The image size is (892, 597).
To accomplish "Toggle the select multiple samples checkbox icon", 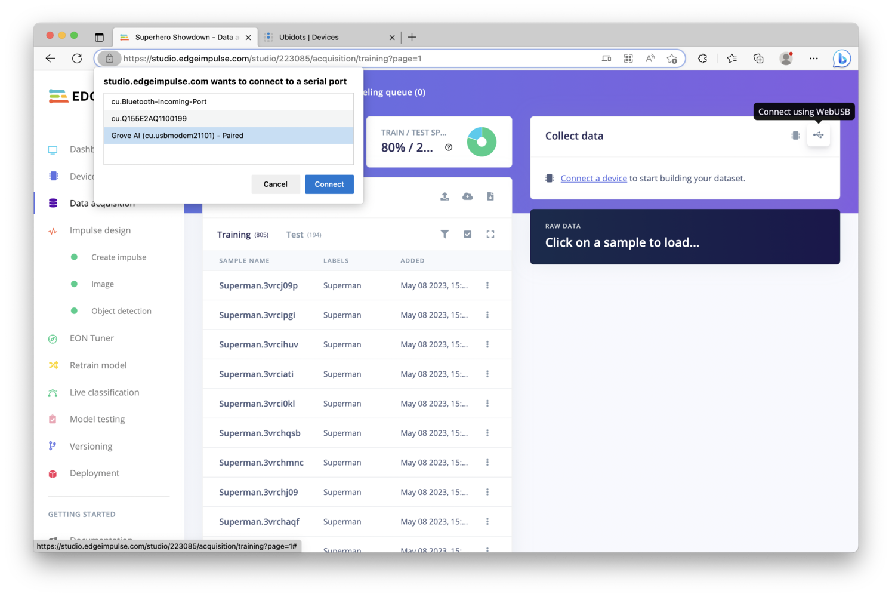I will click(468, 234).
